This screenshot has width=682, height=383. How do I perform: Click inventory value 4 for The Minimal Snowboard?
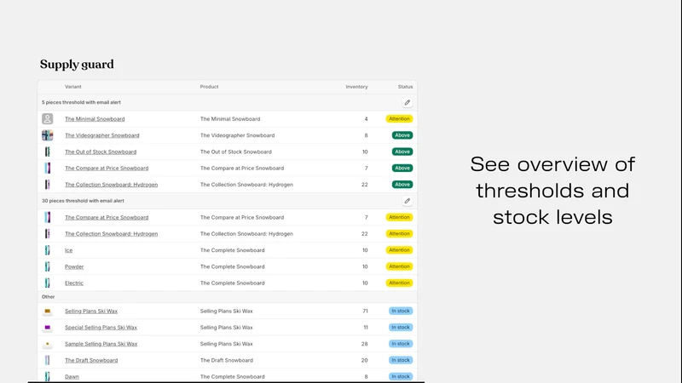point(367,119)
